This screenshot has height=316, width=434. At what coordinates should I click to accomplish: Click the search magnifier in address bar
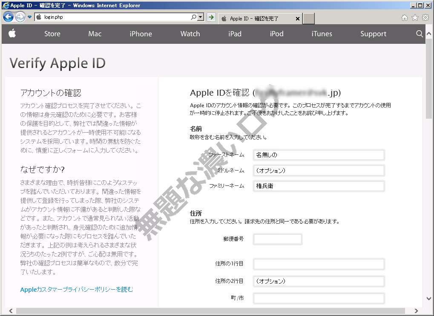[194, 17]
